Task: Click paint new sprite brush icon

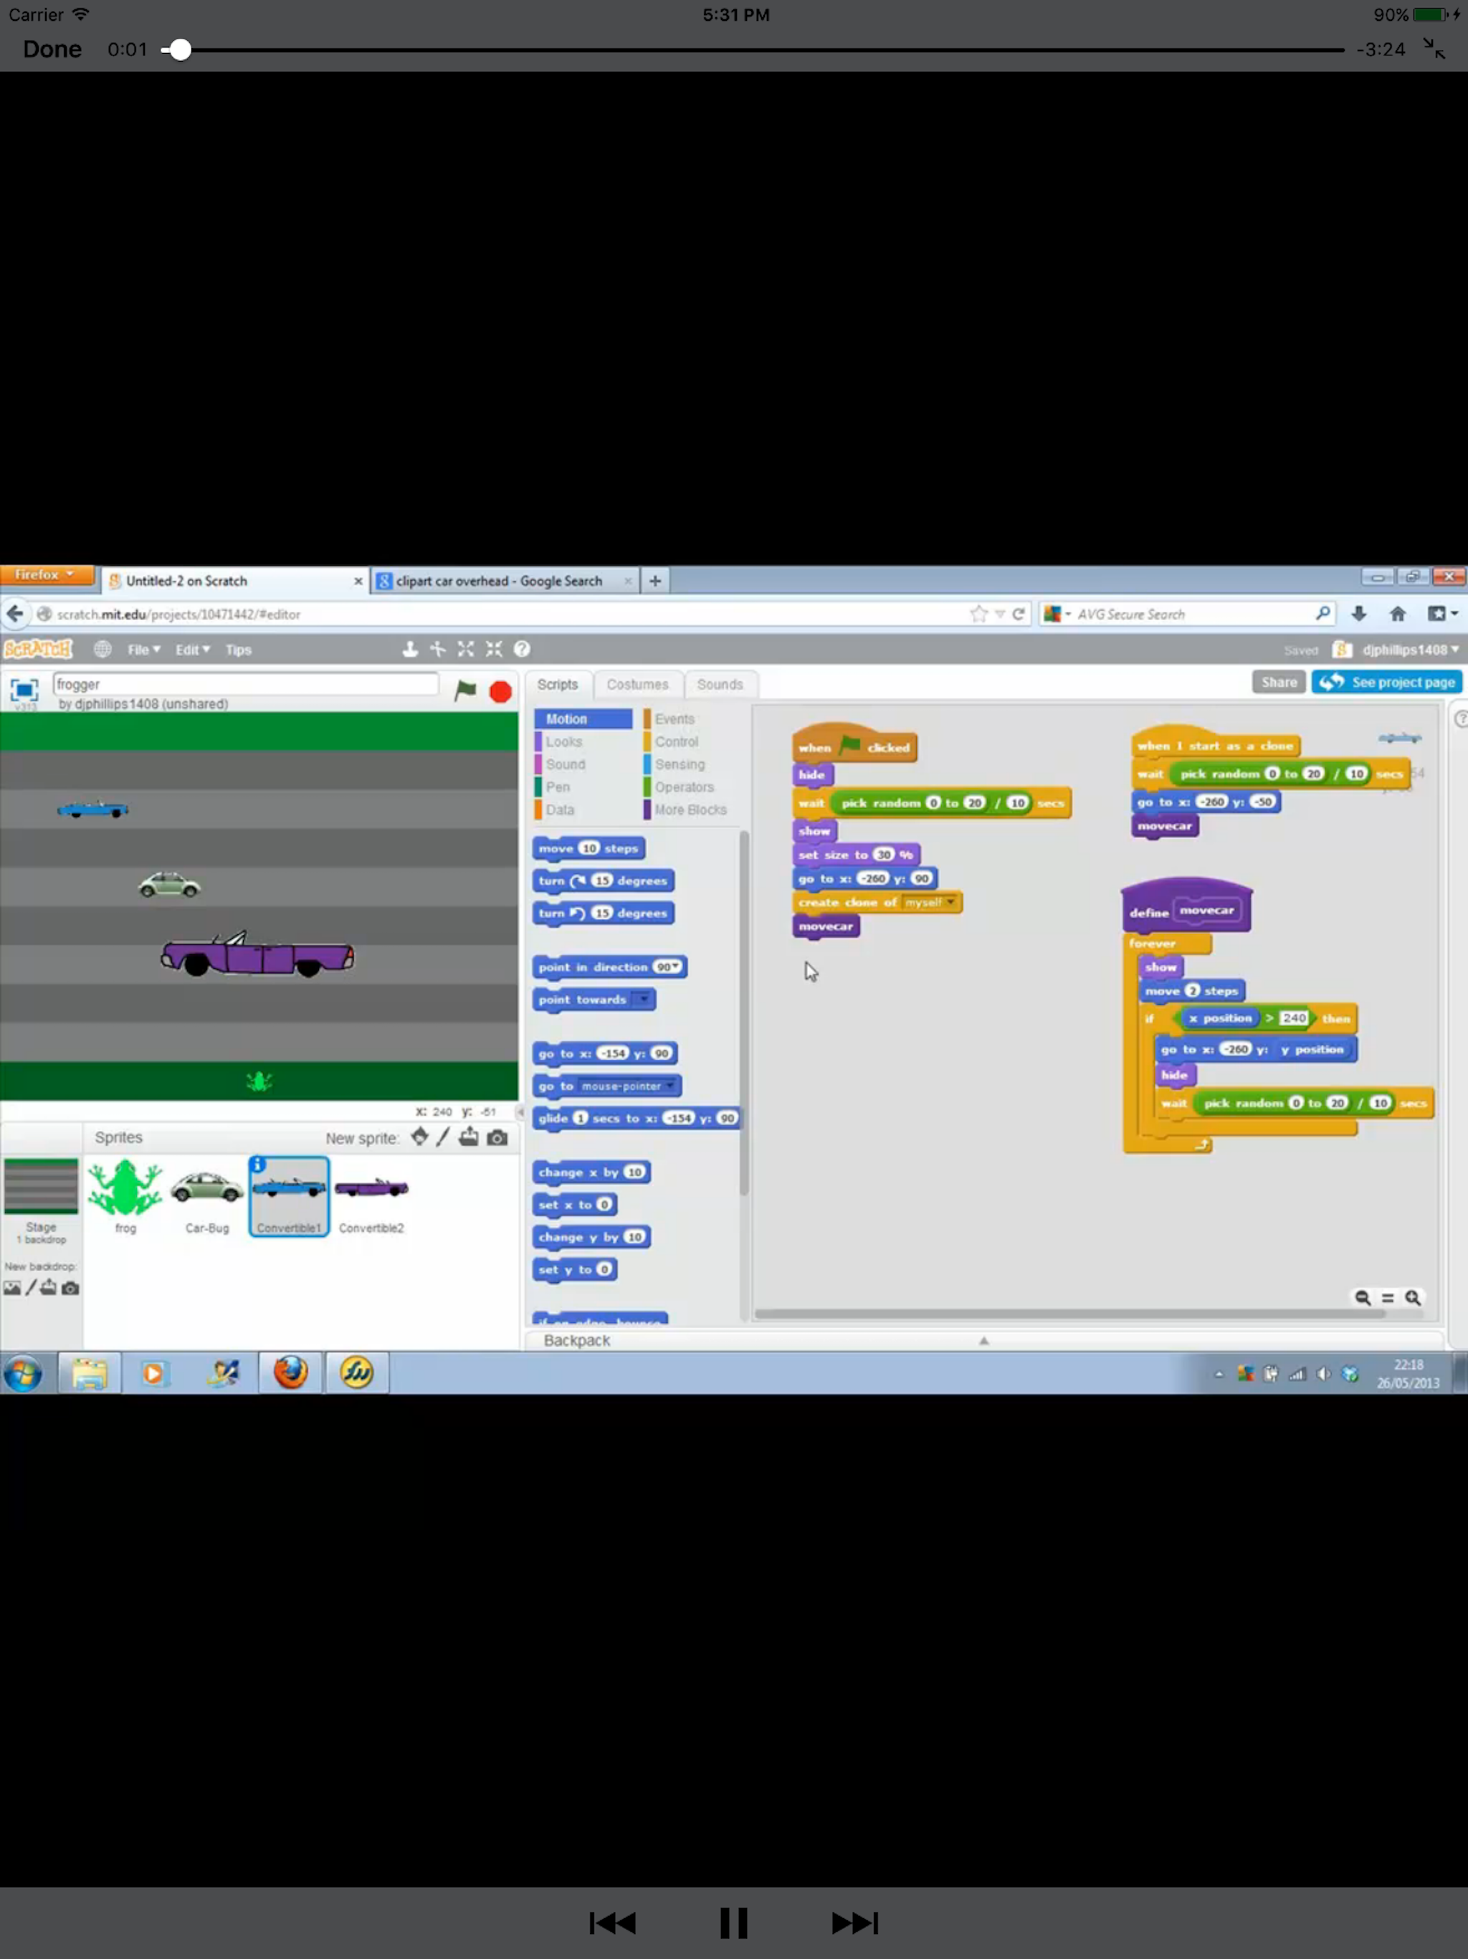Action: (x=443, y=1137)
